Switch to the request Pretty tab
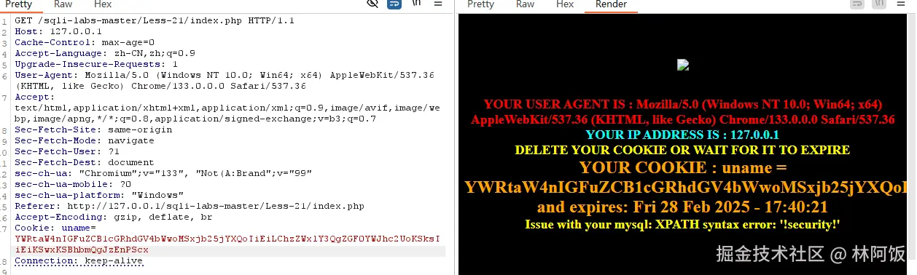917x275 pixels. click(x=19, y=4)
